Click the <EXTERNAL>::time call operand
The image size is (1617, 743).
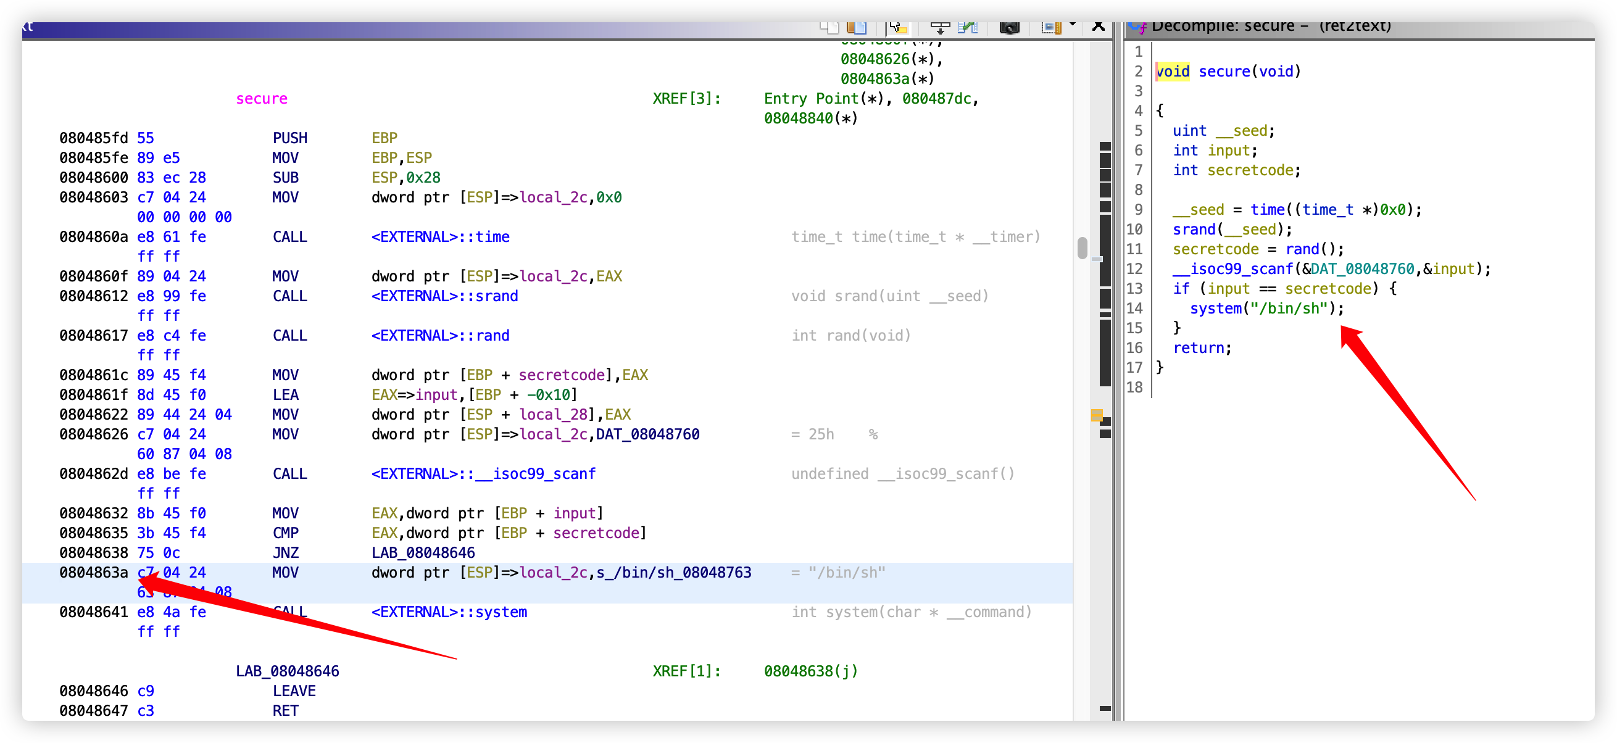click(x=440, y=237)
